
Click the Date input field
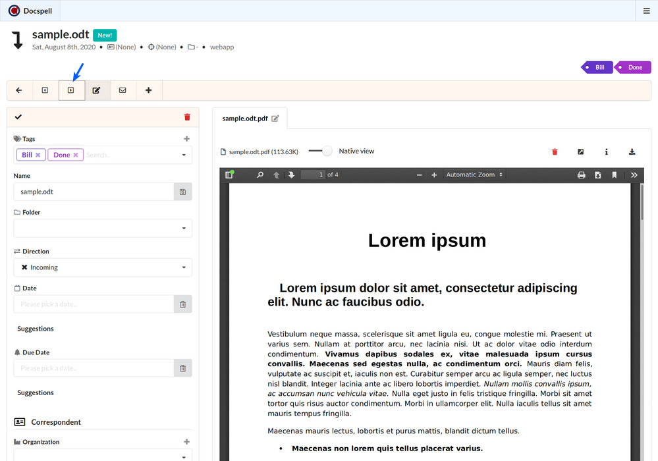point(94,304)
